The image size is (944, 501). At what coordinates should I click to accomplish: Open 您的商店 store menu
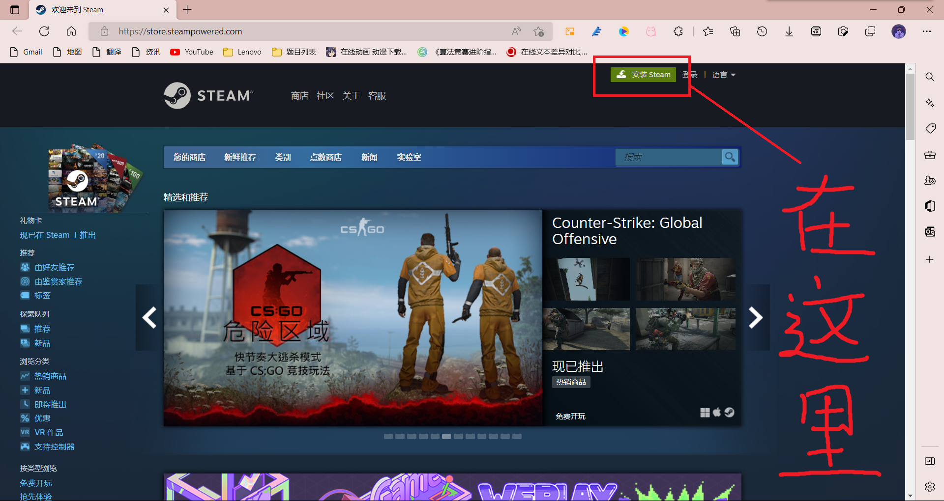coord(189,157)
